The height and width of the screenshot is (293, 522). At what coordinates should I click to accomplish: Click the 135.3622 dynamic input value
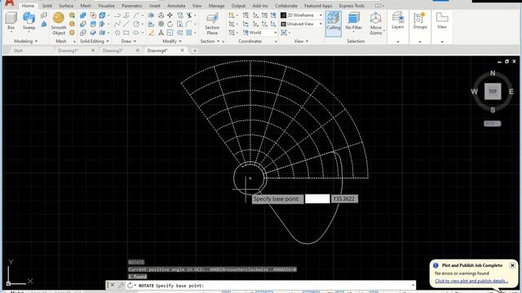pyautogui.click(x=344, y=199)
